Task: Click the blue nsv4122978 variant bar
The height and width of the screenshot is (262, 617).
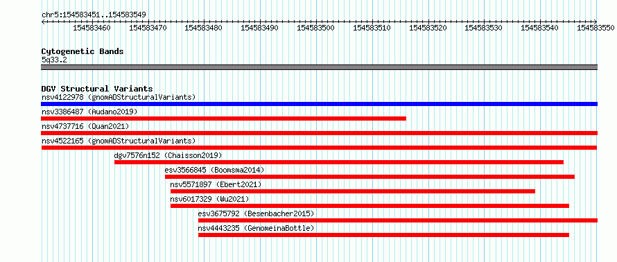Action: tap(319, 104)
